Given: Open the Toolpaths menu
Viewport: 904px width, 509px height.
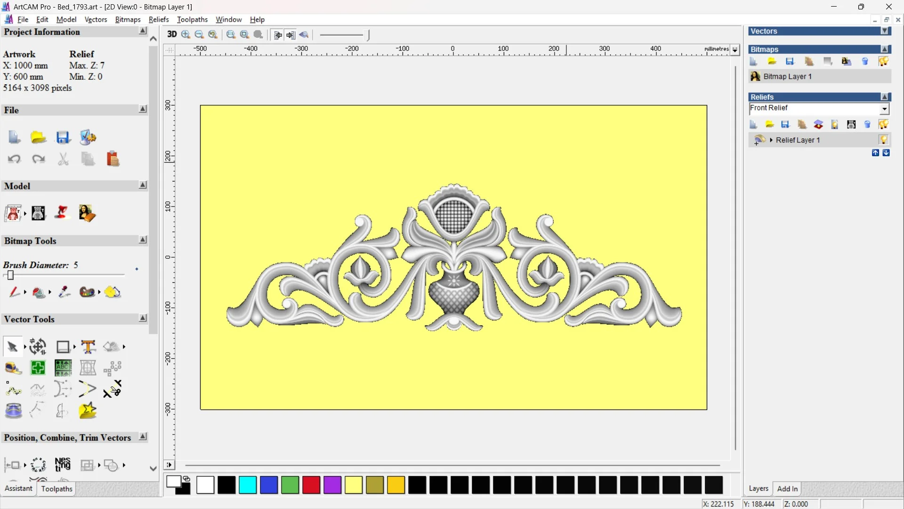Looking at the screenshot, I should point(192,19).
